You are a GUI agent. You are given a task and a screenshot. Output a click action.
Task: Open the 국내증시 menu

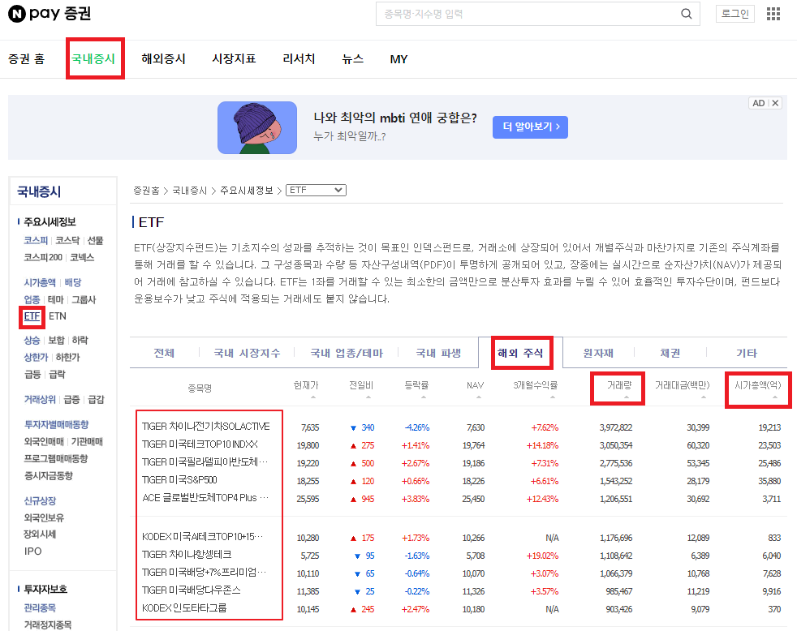click(94, 58)
